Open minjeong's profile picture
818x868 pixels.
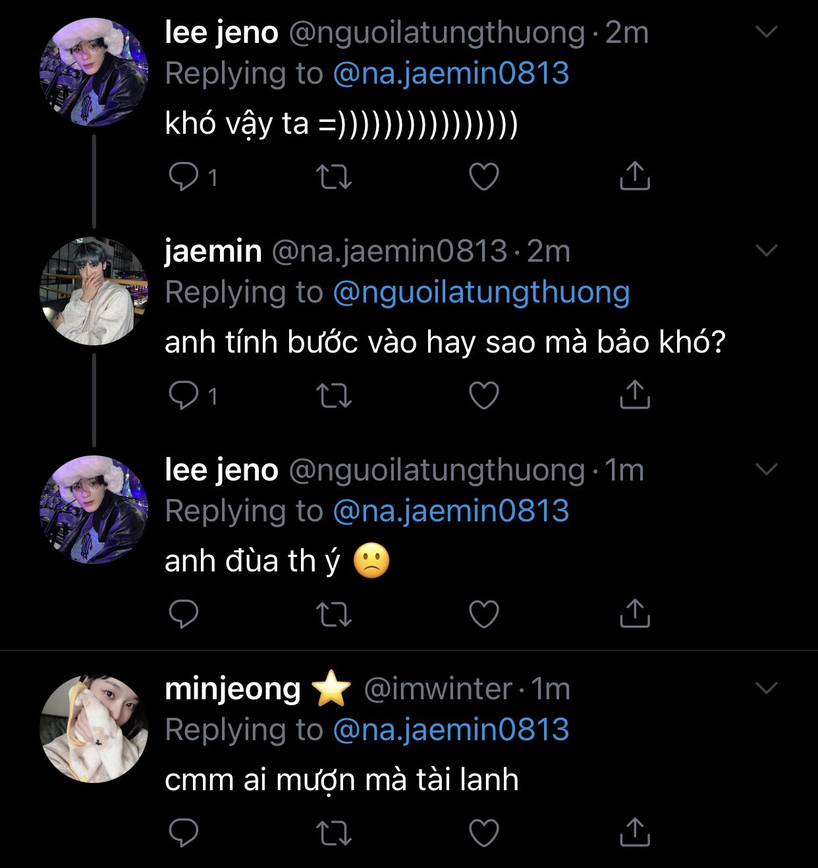tap(94, 728)
